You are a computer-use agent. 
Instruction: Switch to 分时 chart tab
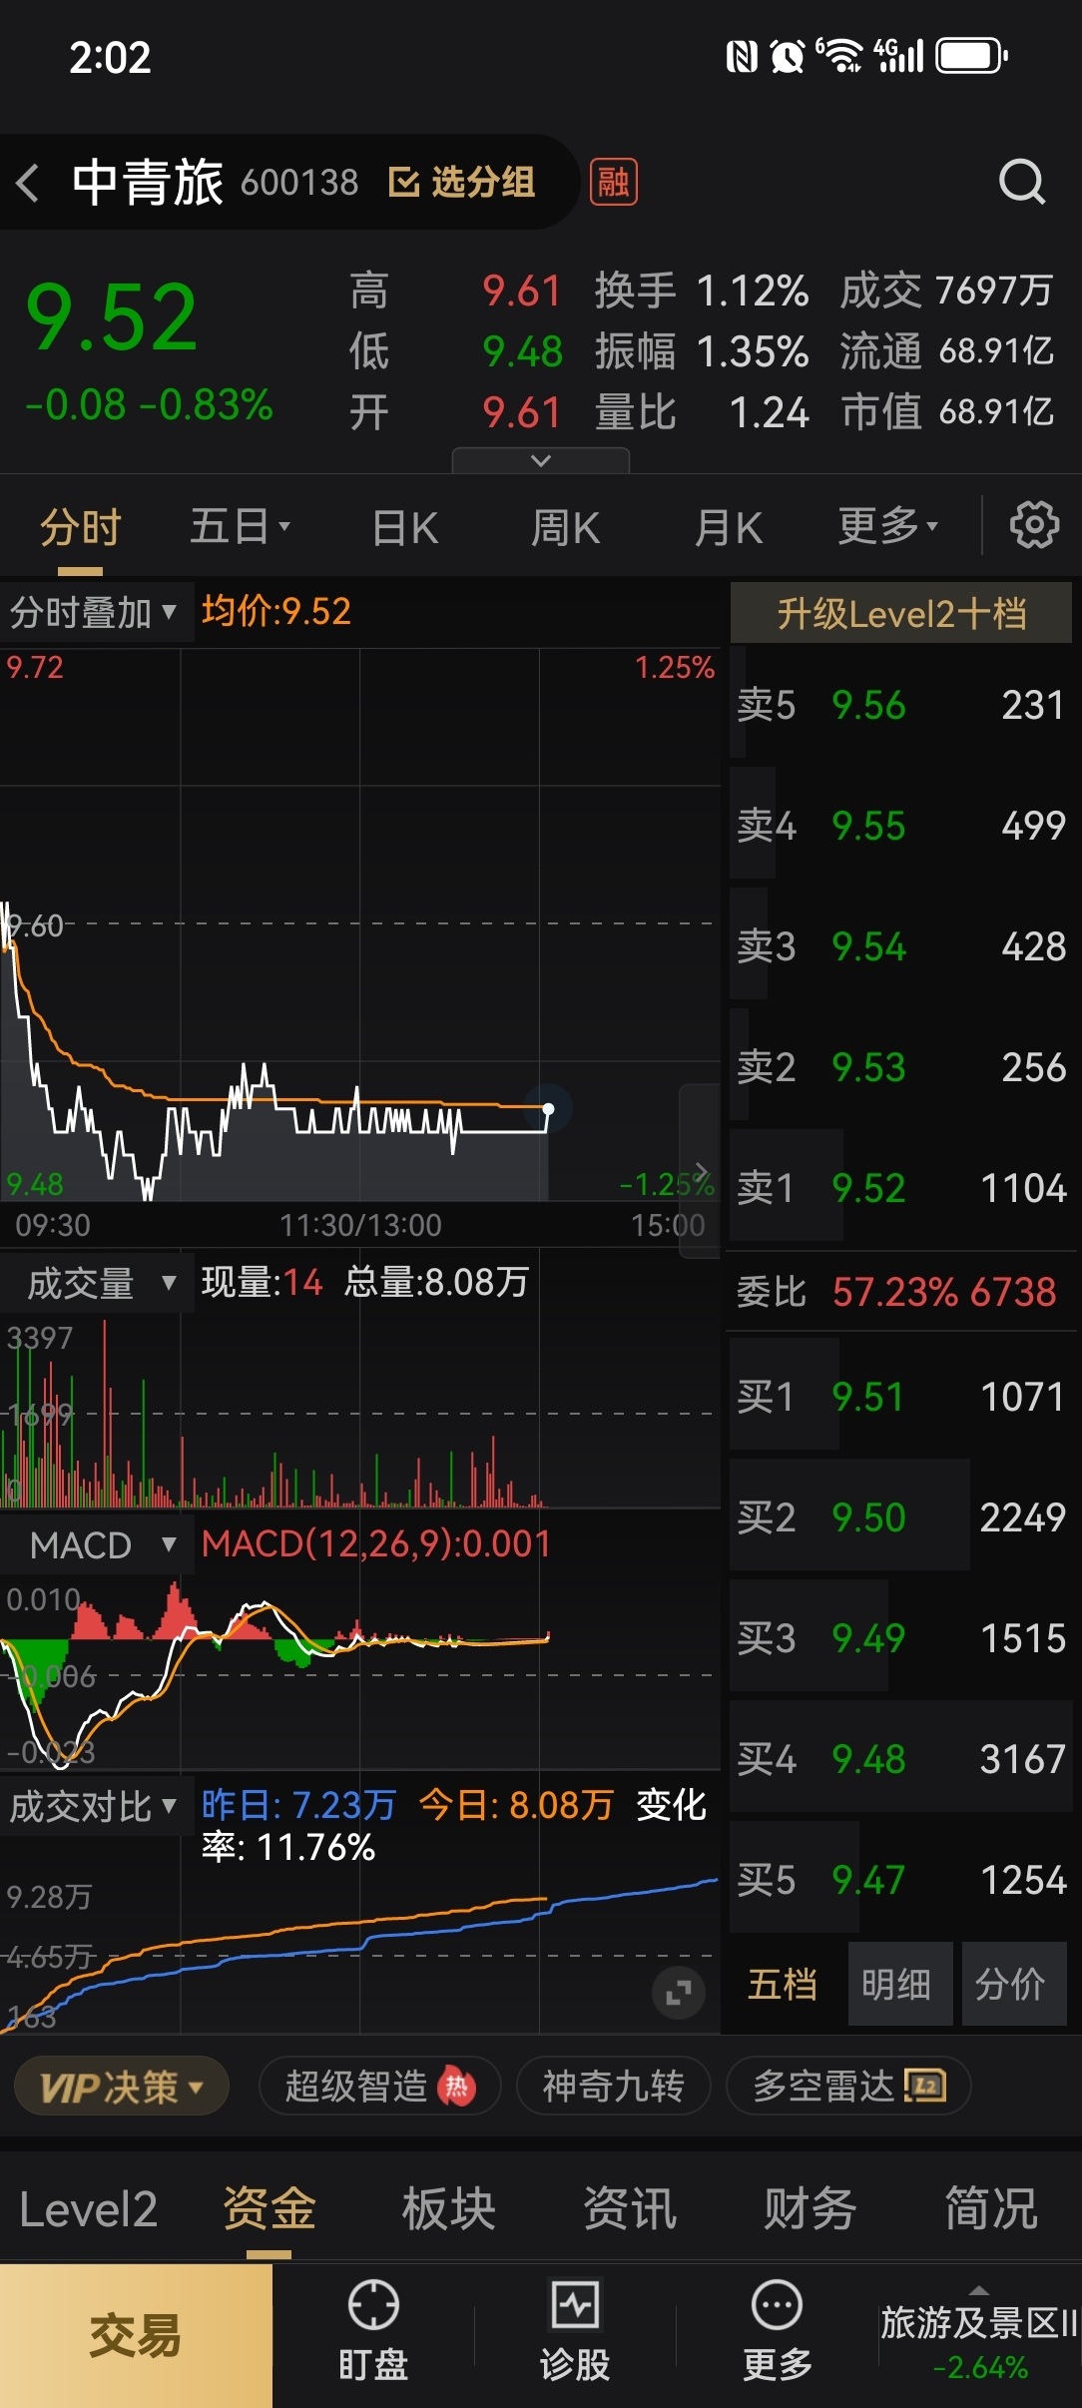point(81,527)
